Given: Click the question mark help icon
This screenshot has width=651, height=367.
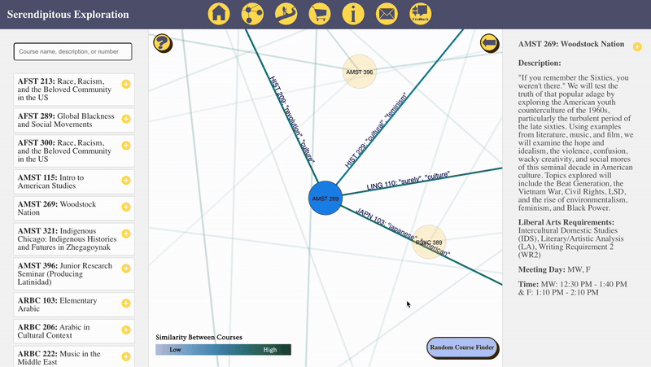Looking at the screenshot, I should [162, 43].
